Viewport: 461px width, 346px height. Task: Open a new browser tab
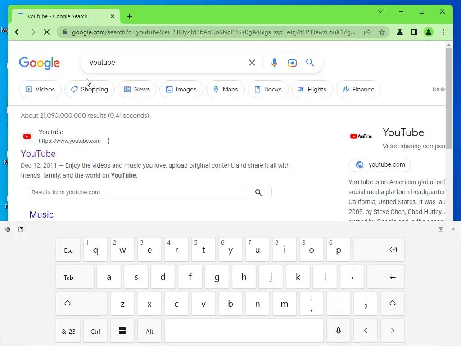tap(130, 16)
